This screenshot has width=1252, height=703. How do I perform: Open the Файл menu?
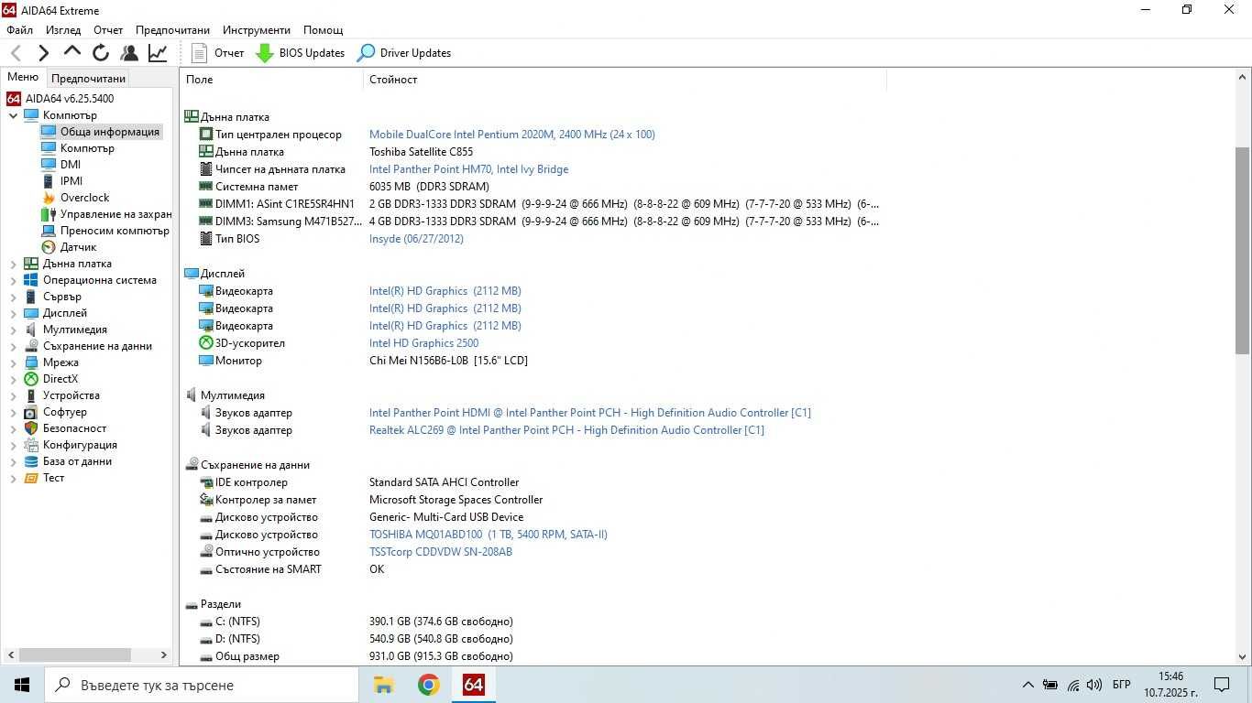coord(19,30)
